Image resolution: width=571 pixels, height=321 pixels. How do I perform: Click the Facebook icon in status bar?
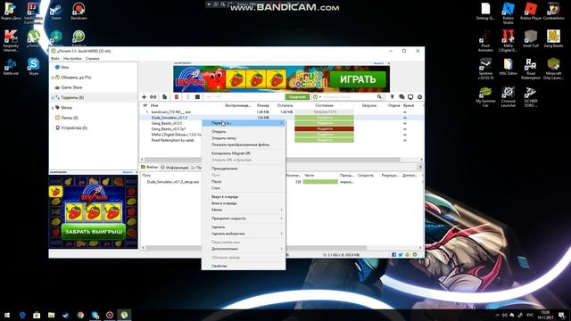(393, 255)
